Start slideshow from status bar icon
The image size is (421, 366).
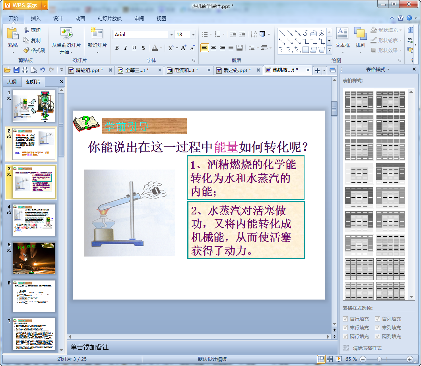coord(339,359)
